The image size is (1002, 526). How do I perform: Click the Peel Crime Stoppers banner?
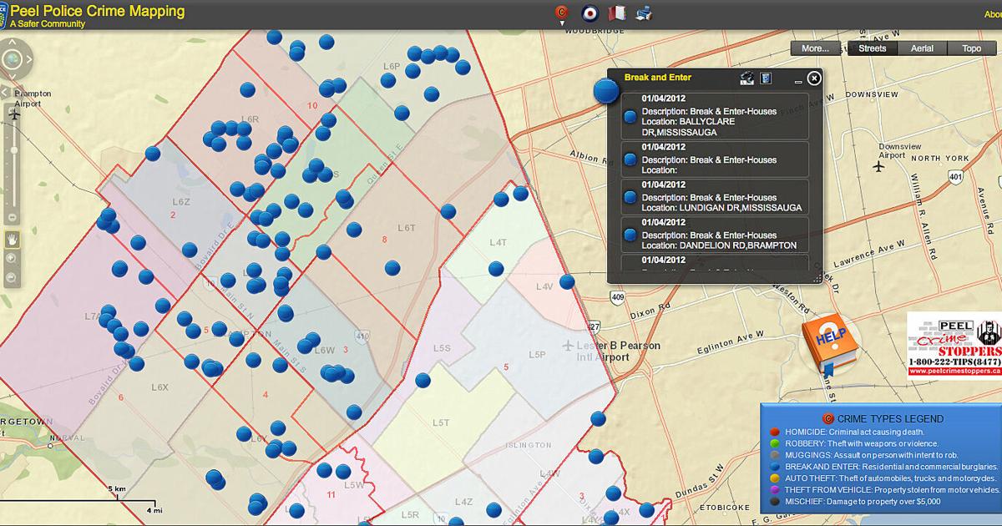[954, 345]
